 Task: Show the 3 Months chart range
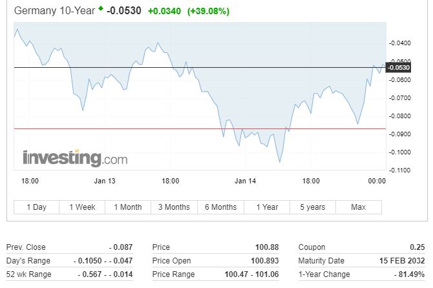tap(174, 207)
